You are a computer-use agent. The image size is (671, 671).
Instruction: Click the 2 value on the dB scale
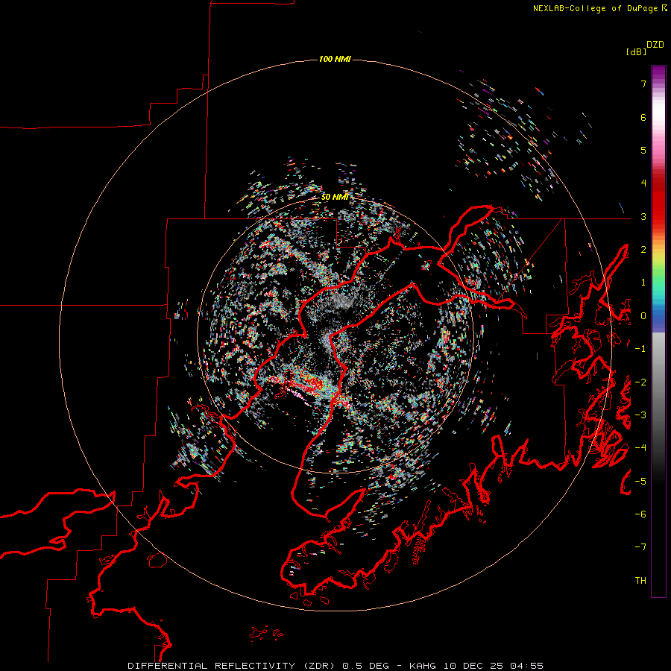(643, 250)
